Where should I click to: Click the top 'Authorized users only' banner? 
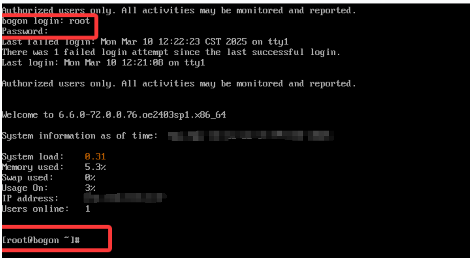[x=179, y=10]
